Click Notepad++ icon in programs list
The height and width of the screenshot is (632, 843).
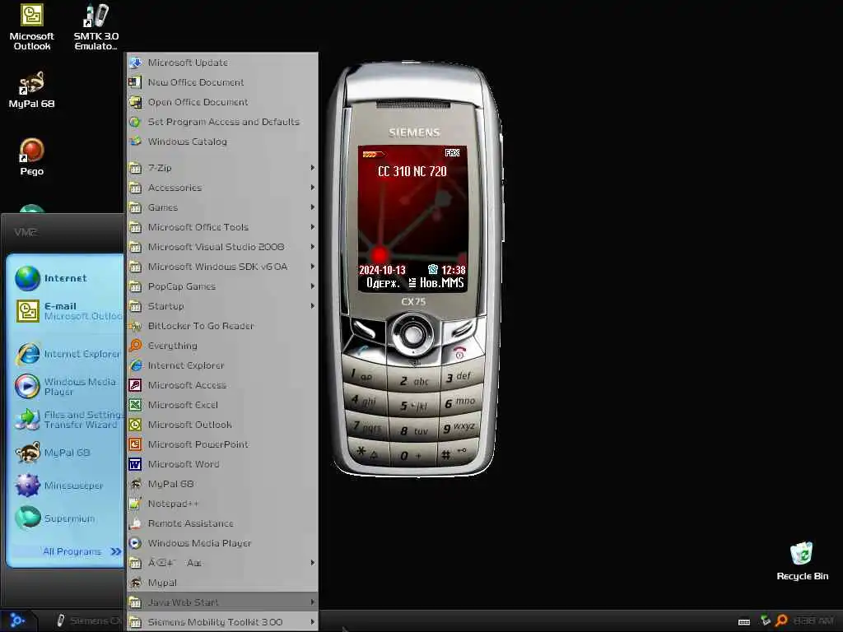click(136, 504)
